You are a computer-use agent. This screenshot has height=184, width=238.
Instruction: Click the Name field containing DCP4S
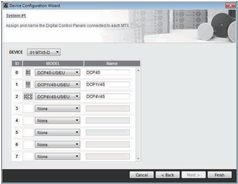point(108,73)
